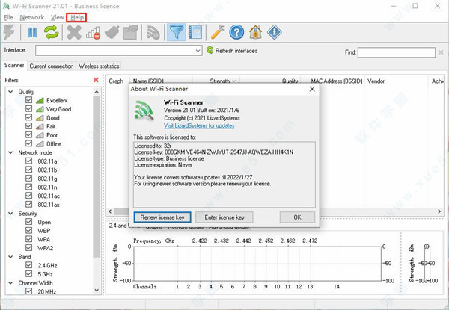
Task: Click the green refresh arrows toolbar icon
Action: (52, 32)
